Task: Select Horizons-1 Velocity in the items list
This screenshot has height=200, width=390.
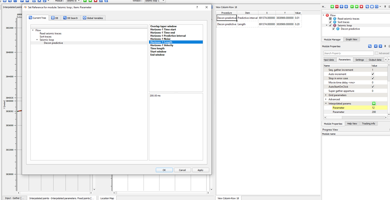Action: point(176,45)
